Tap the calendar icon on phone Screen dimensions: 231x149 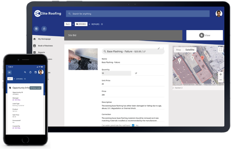click(36, 72)
